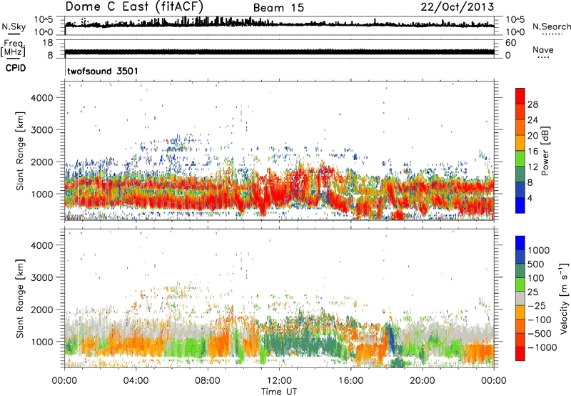This screenshot has width=571, height=396.
Task: Click the '60' Nave axis tick
Action: coord(510,43)
